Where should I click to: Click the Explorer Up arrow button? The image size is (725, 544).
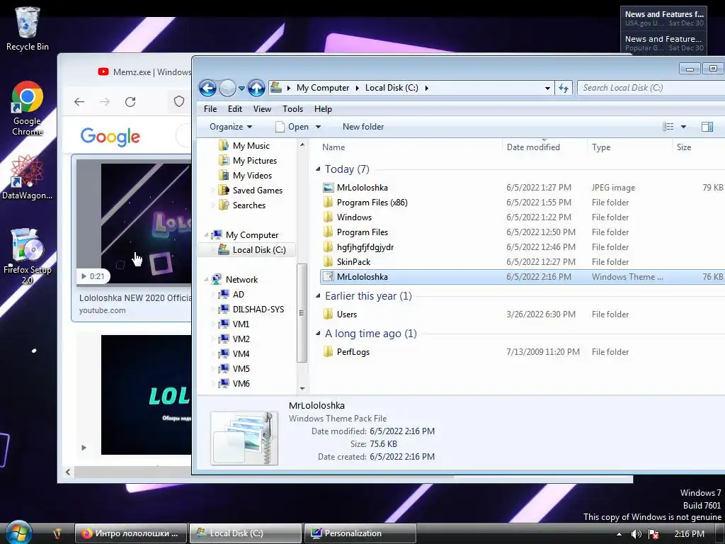pyautogui.click(x=256, y=88)
